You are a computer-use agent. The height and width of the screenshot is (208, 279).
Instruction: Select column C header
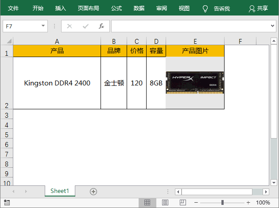pos(137,41)
